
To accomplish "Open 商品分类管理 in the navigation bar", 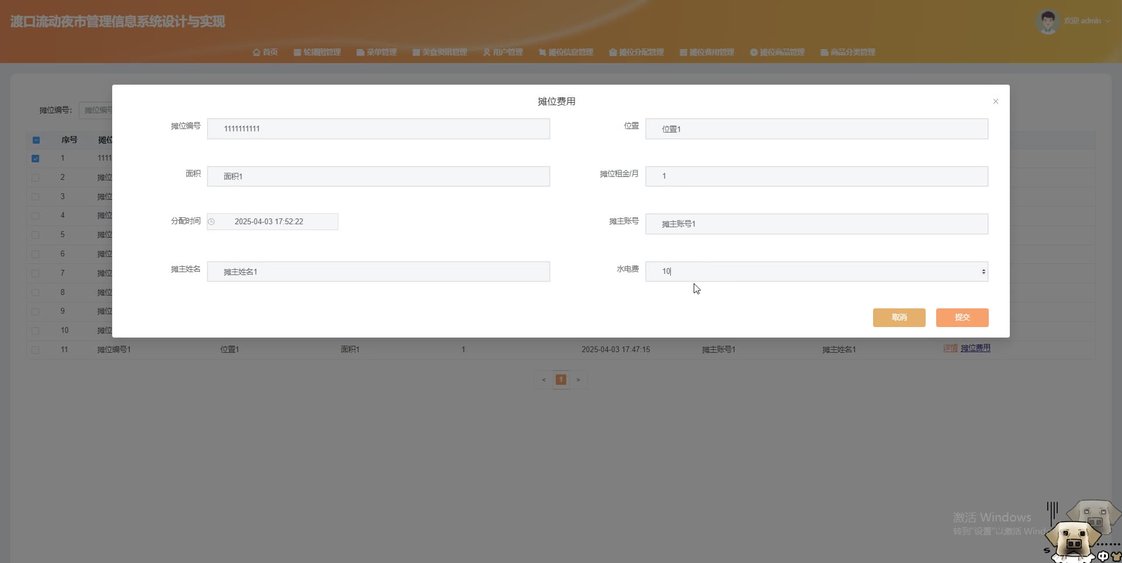I will (848, 52).
